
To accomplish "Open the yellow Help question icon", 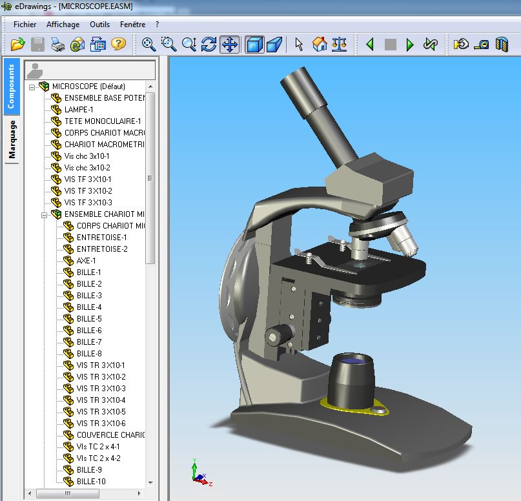I will pos(118,44).
